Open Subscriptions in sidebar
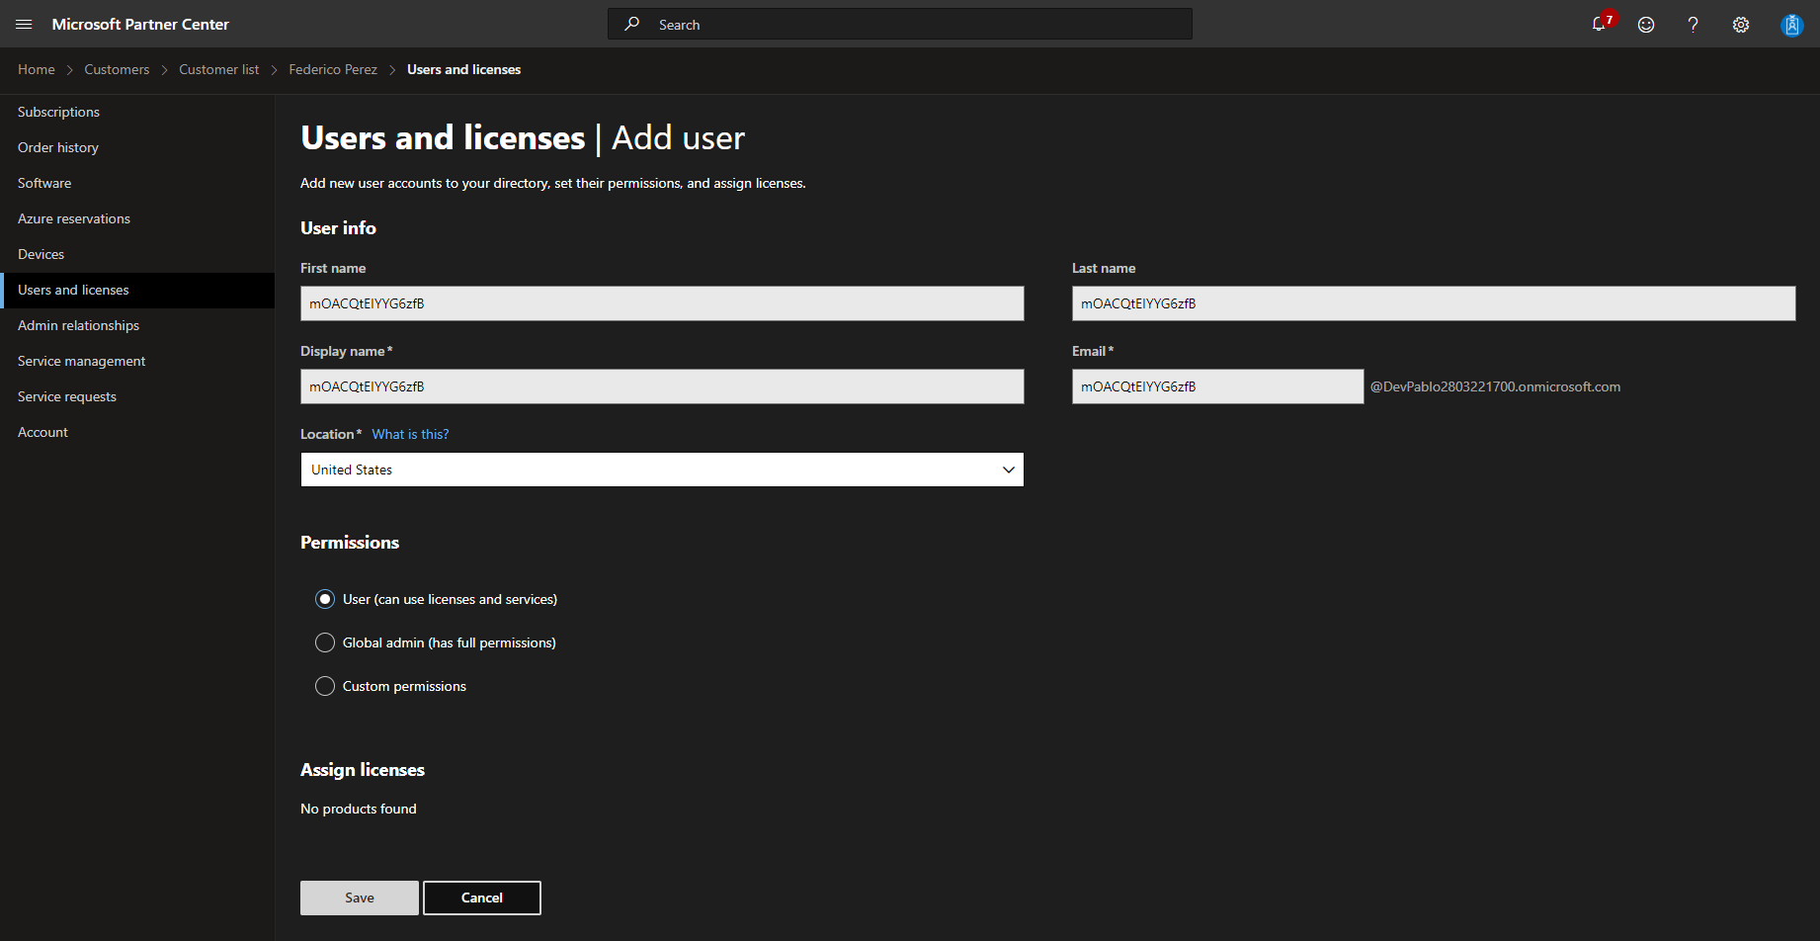The height and width of the screenshot is (941, 1820). [137, 112]
